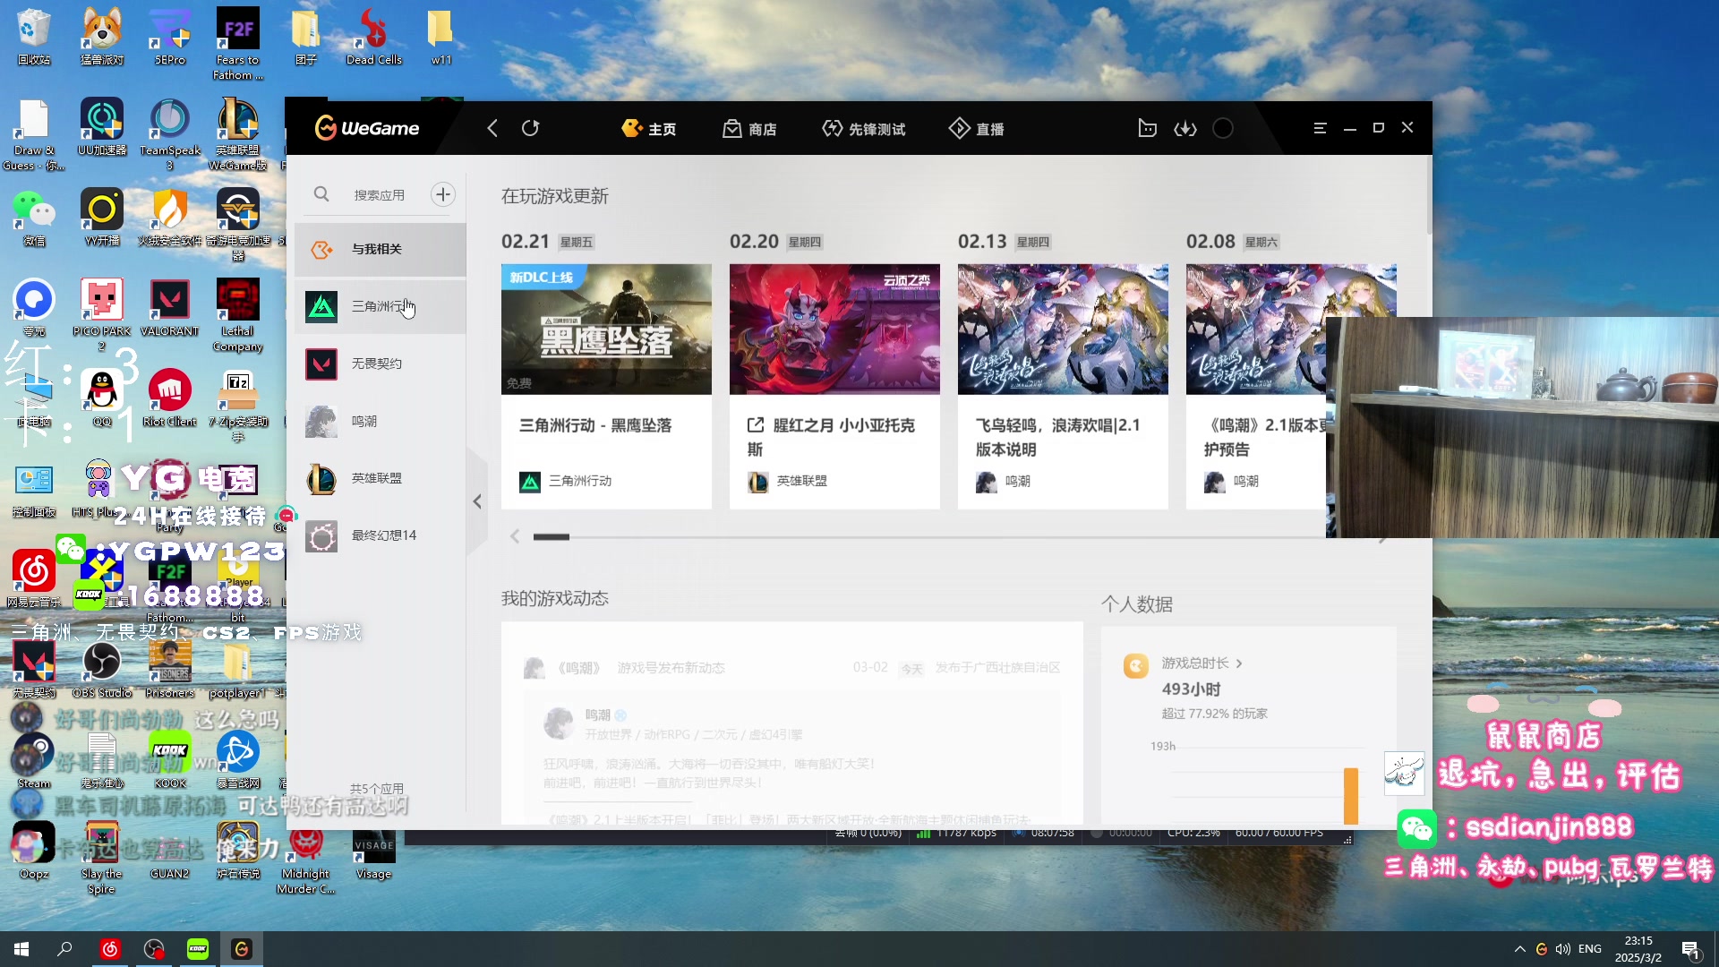Select 最终幻想14 in the game list
This screenshot has width=1719, height=967.
[x=381, y=535]
